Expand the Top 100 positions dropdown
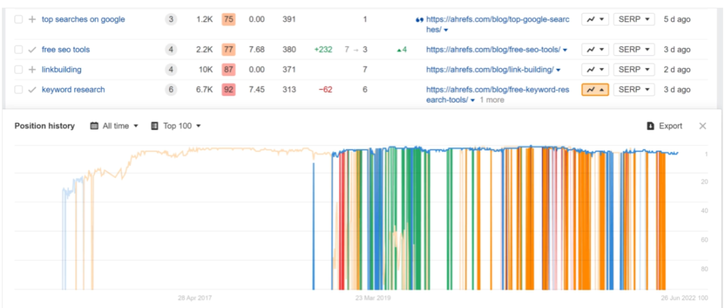 pyautogui.click(x=176, y=126)
